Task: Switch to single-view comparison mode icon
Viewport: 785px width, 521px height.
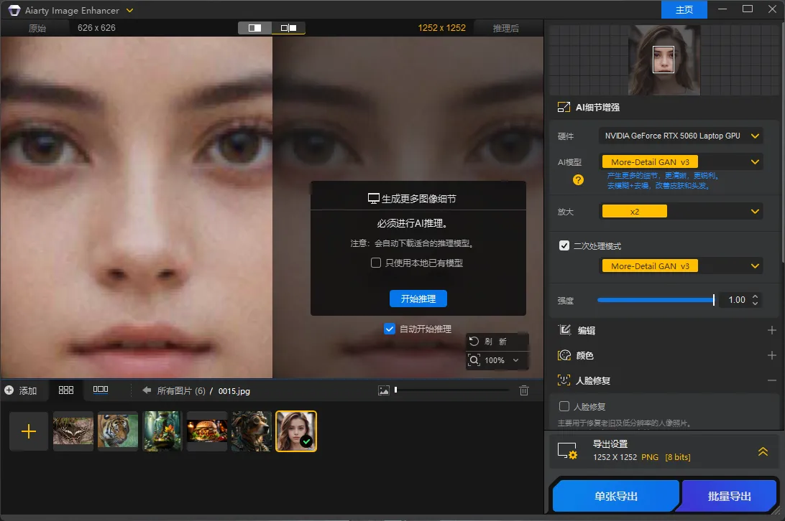Action: pos(254,28)
